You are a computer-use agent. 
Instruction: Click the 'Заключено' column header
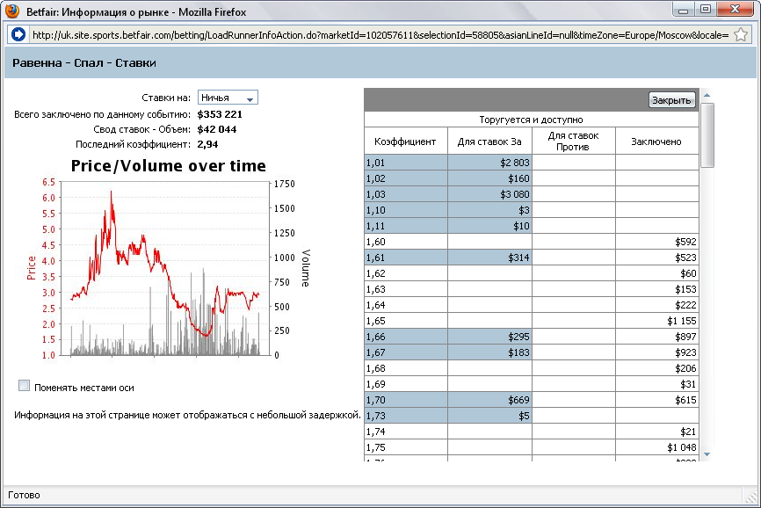(656, 142)
